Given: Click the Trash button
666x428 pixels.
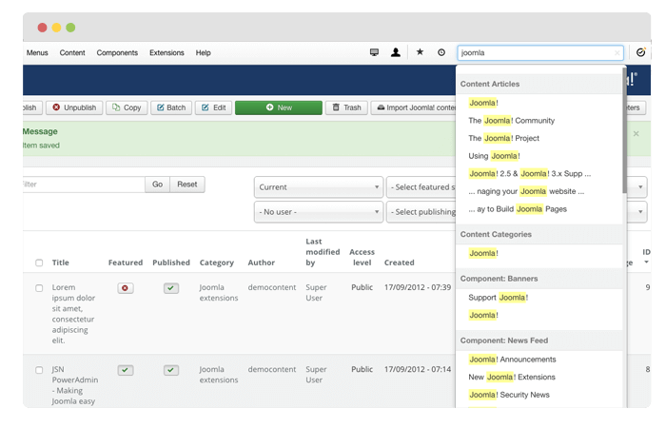Looking at the screenshot, I should pos(346,107).
